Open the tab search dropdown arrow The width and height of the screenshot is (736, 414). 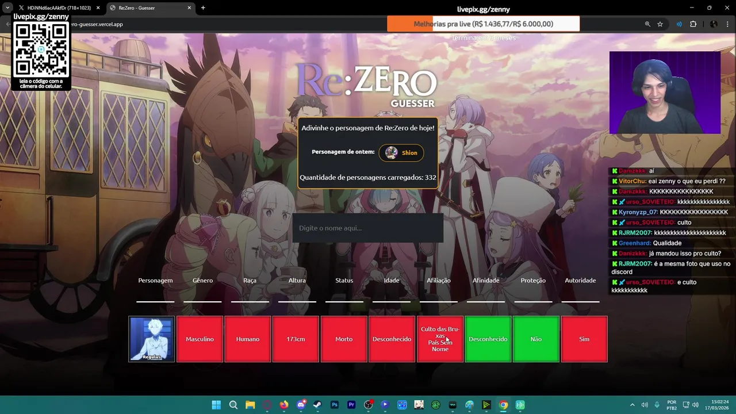pos(7,8)
